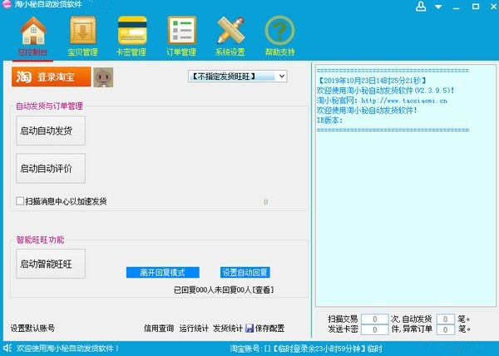
Task: Click the 自动发货 count field
Action: [445, 319]
